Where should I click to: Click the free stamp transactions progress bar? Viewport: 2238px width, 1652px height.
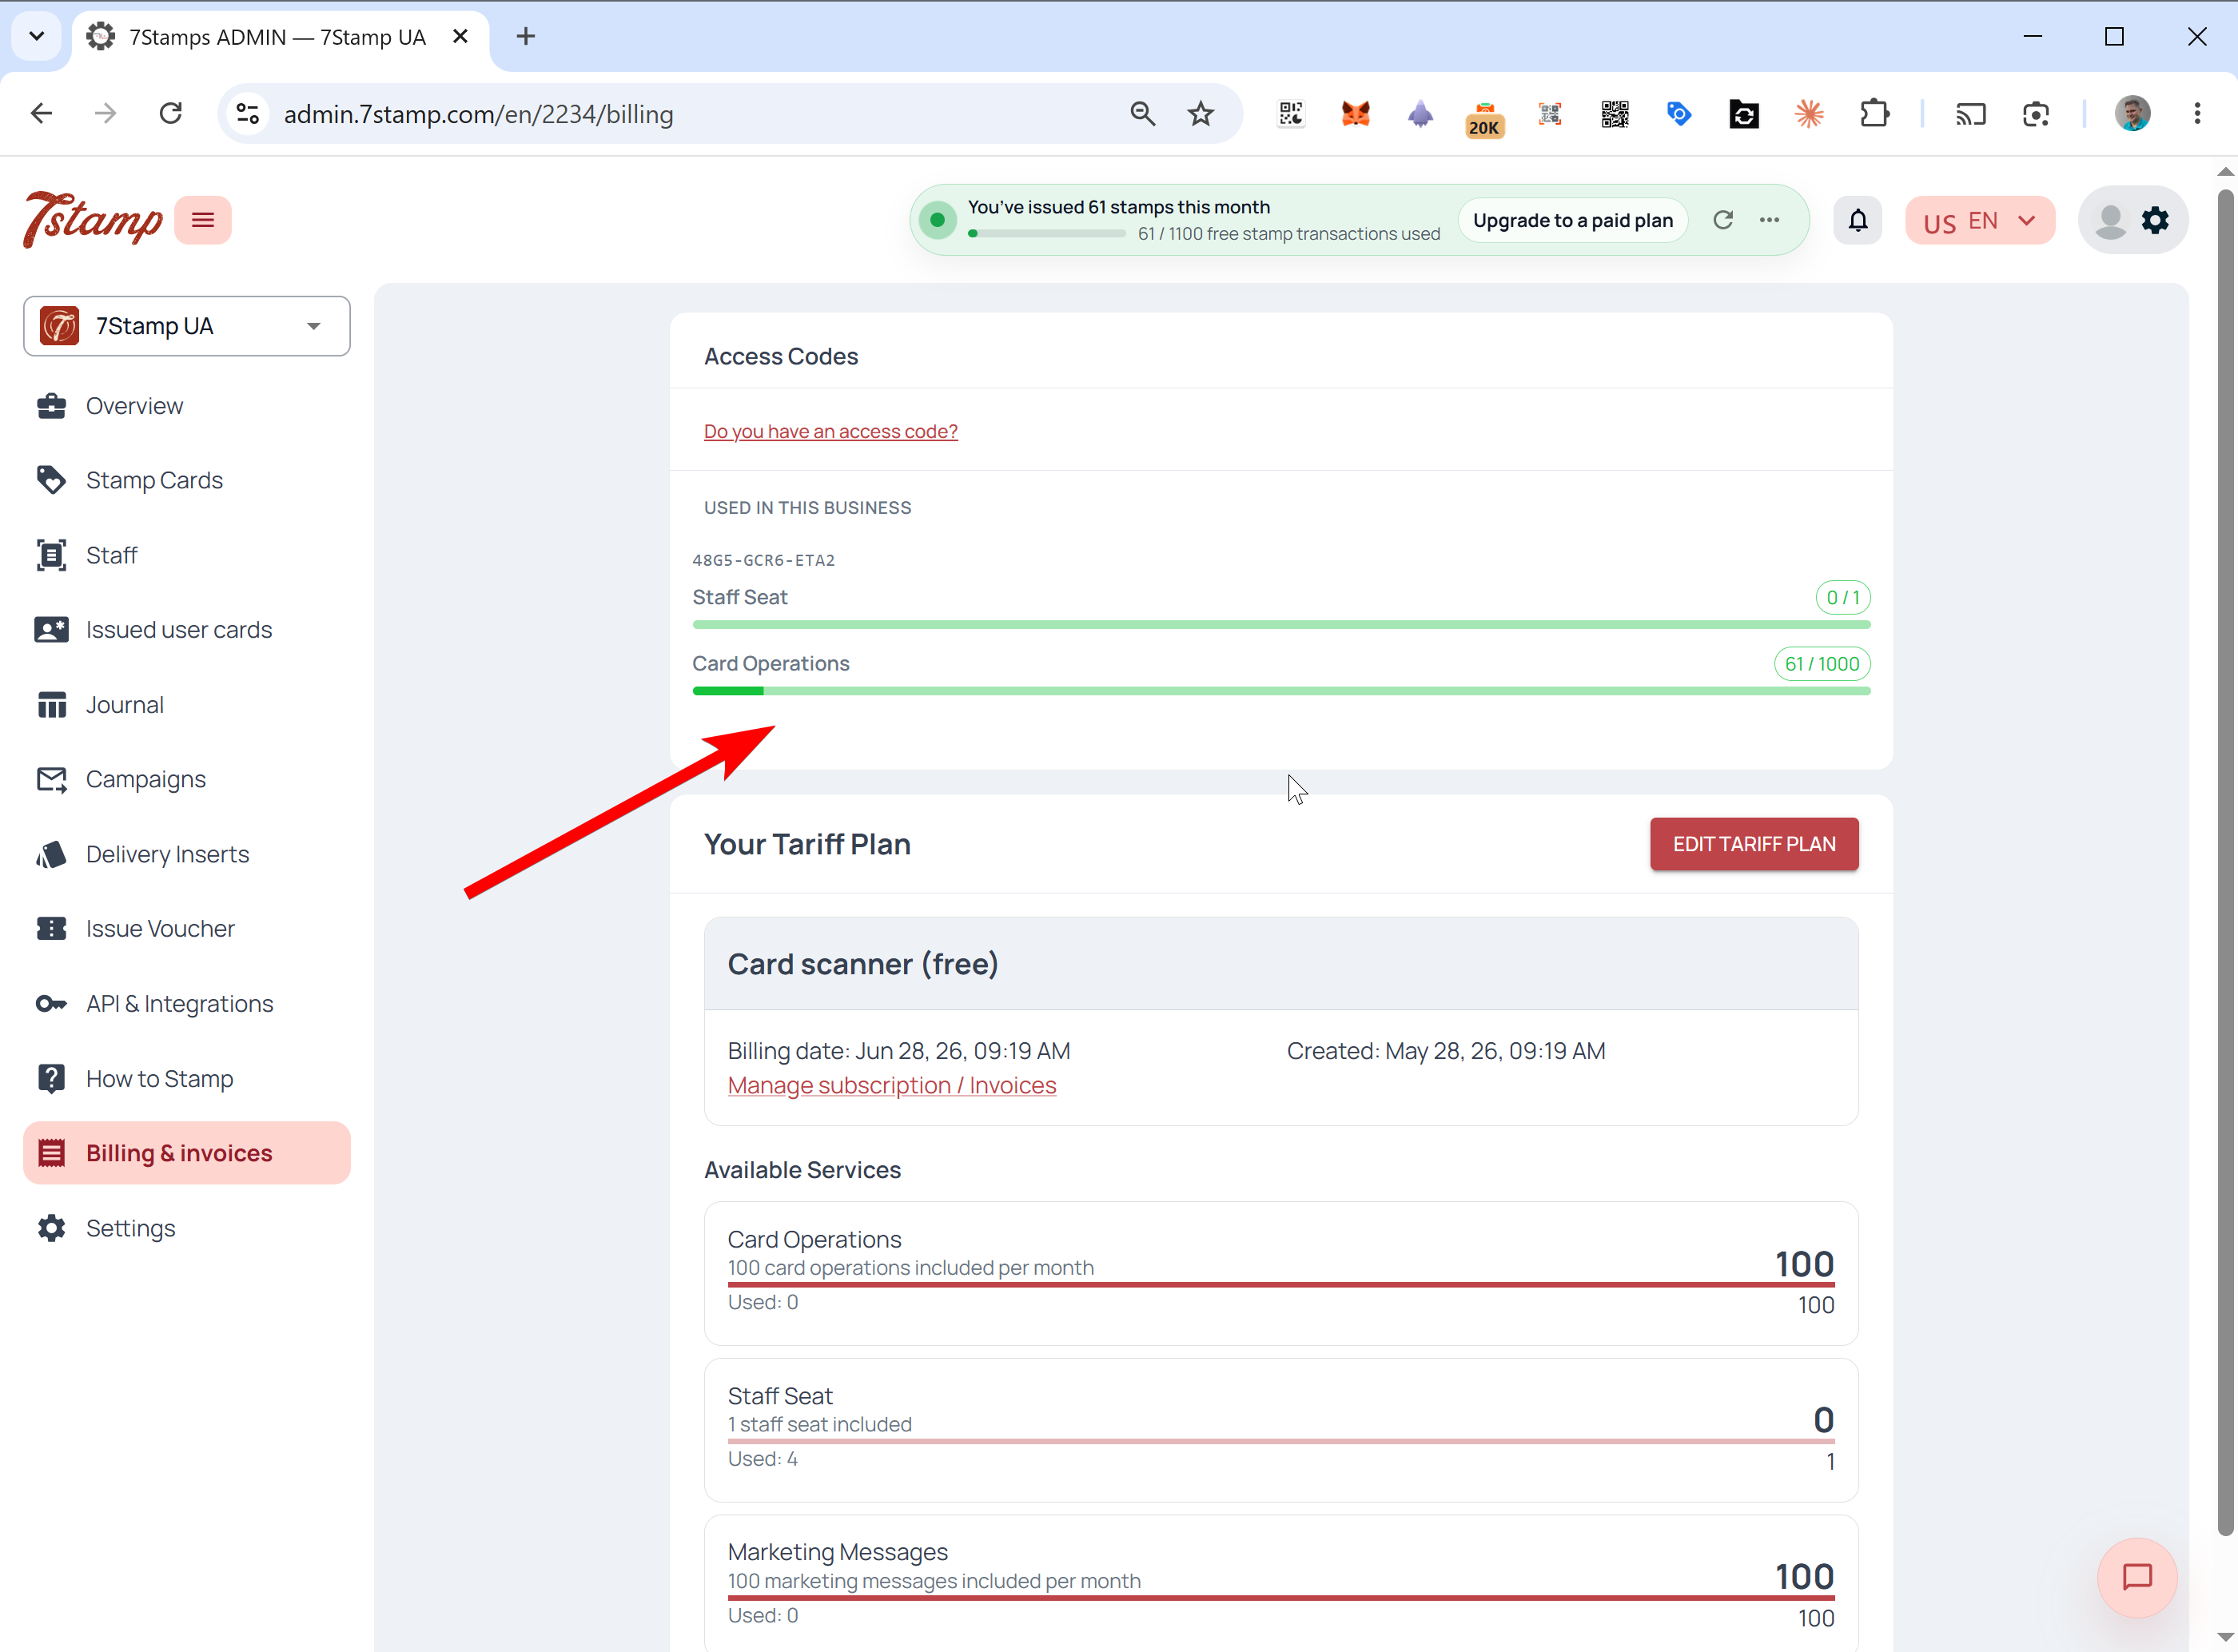pos(1046,234)
